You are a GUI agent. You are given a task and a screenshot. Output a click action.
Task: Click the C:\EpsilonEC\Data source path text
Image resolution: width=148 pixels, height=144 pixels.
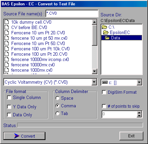117,21
